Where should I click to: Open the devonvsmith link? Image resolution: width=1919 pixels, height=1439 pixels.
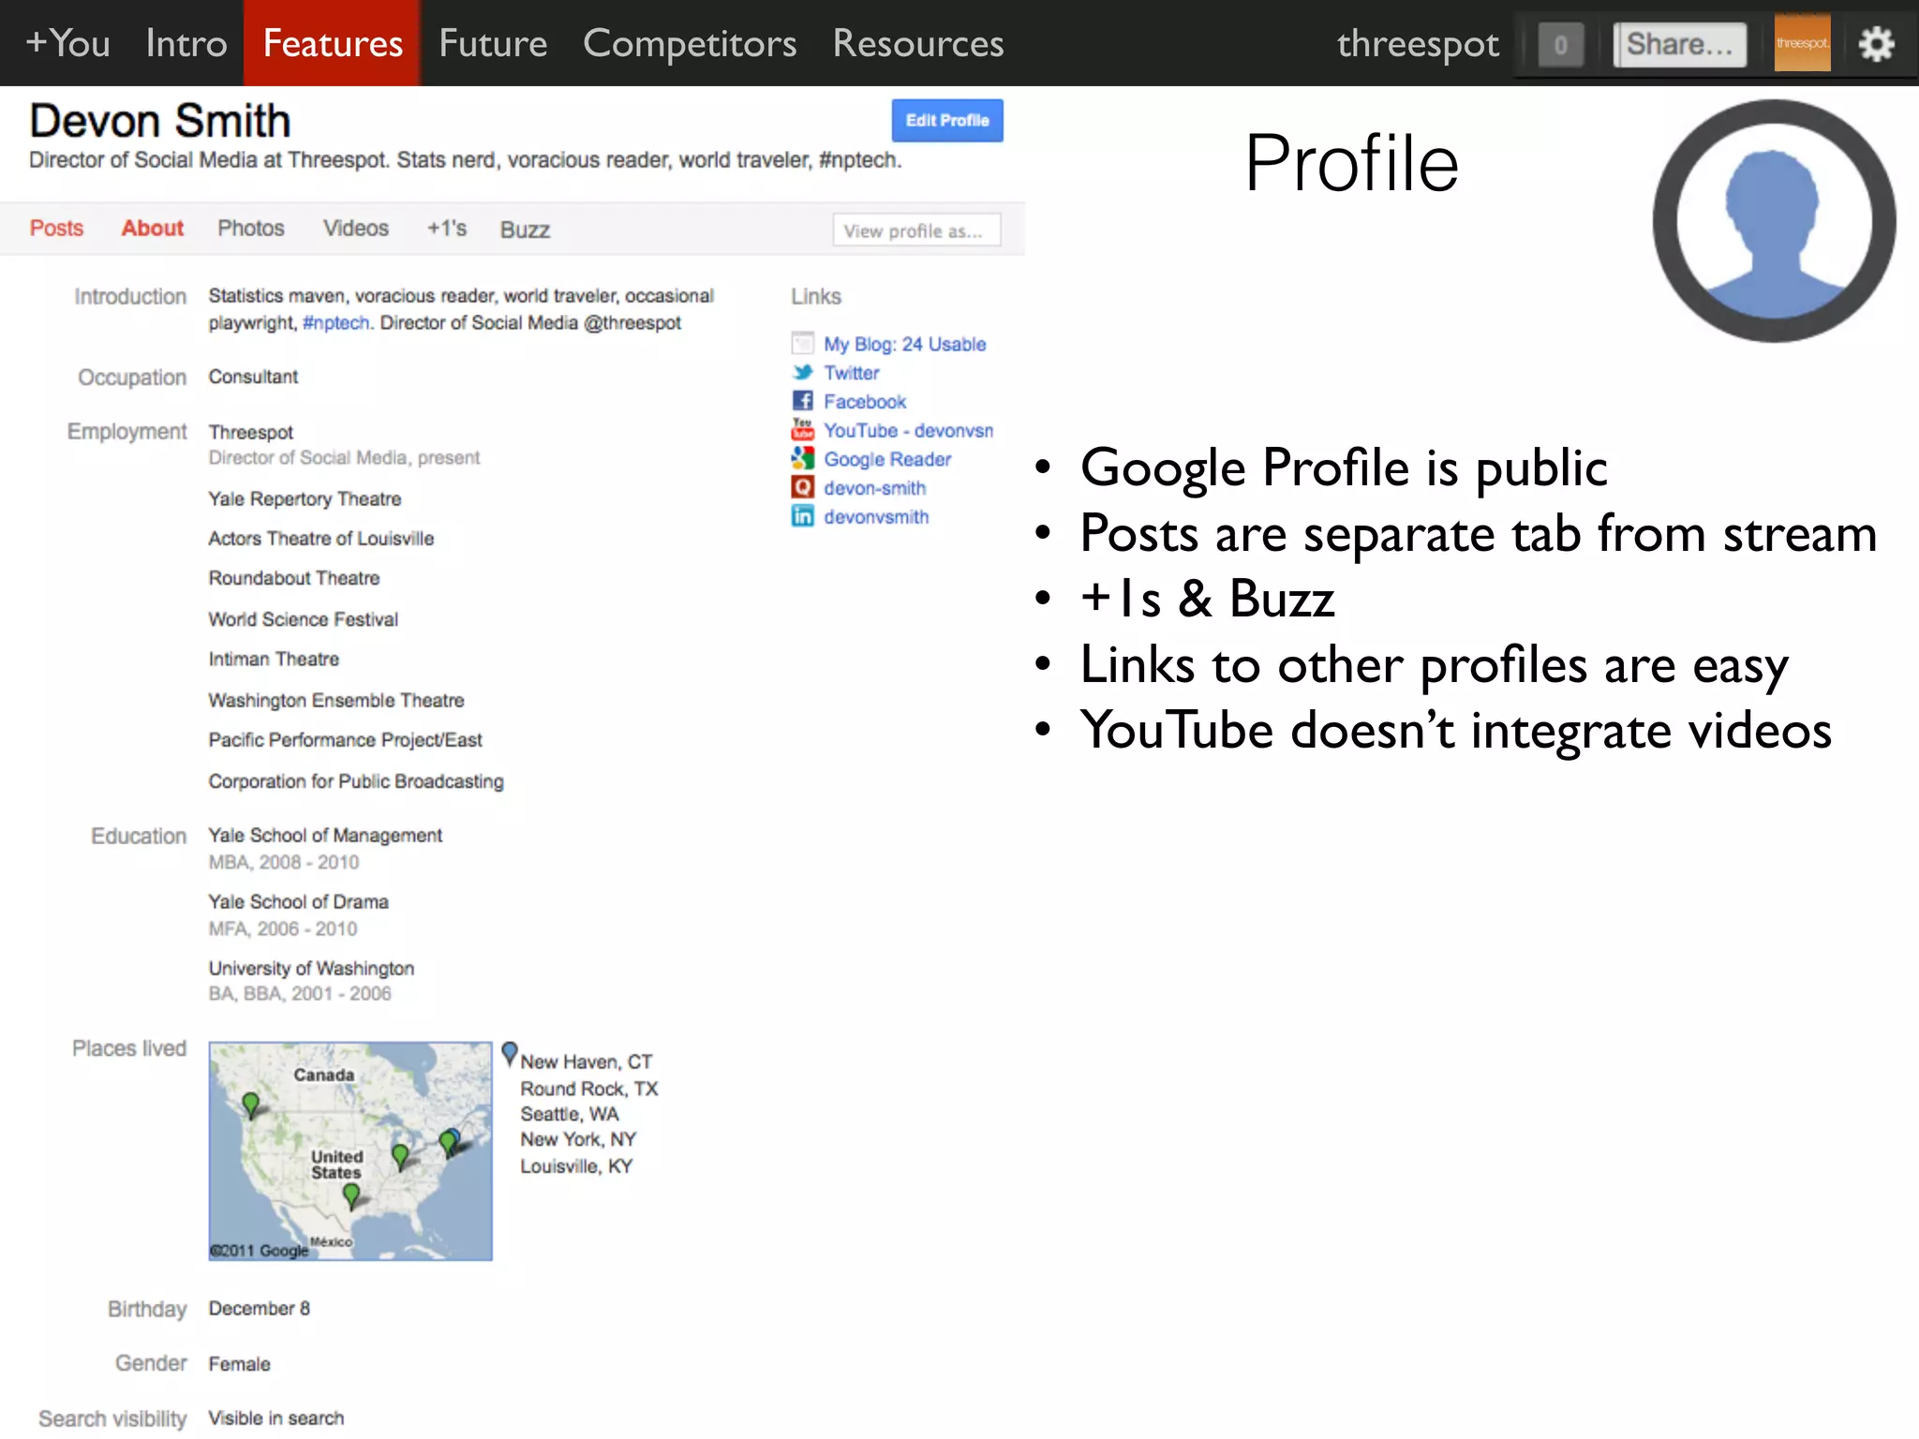point(876,517)
